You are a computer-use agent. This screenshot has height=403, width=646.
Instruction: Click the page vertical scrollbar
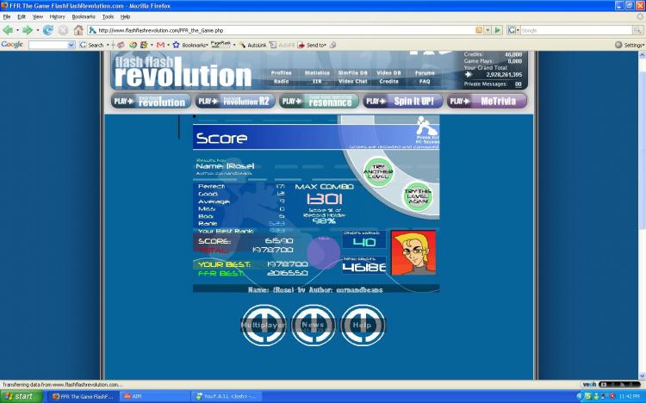click(642, 214)
